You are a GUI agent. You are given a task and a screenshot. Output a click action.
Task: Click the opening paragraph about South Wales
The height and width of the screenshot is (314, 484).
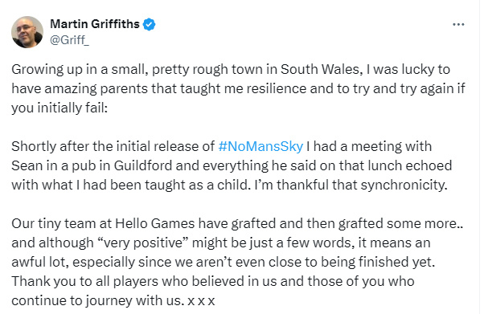238,88
